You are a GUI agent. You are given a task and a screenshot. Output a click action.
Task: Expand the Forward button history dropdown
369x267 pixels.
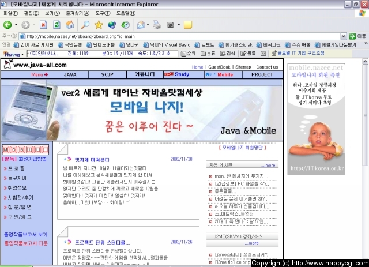(x=34, y=25)
